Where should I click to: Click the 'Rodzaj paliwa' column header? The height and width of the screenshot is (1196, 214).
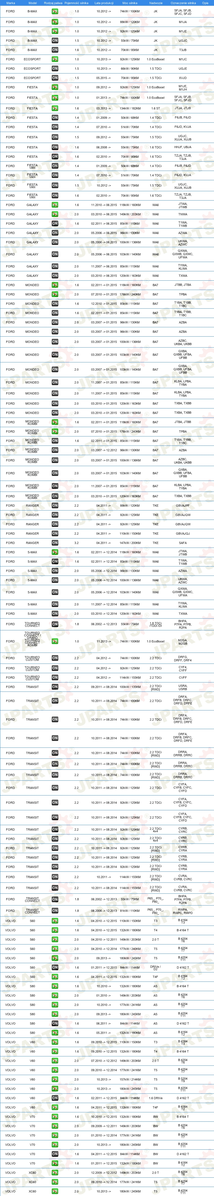pos(53,3)
